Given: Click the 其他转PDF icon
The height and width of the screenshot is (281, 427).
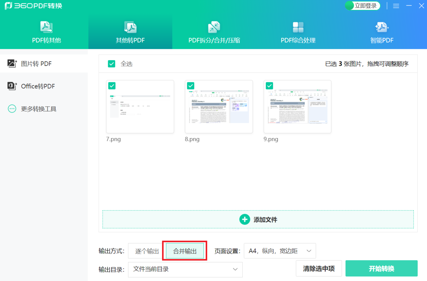Looking at the screenshot, I should click(x=130, y=27).
